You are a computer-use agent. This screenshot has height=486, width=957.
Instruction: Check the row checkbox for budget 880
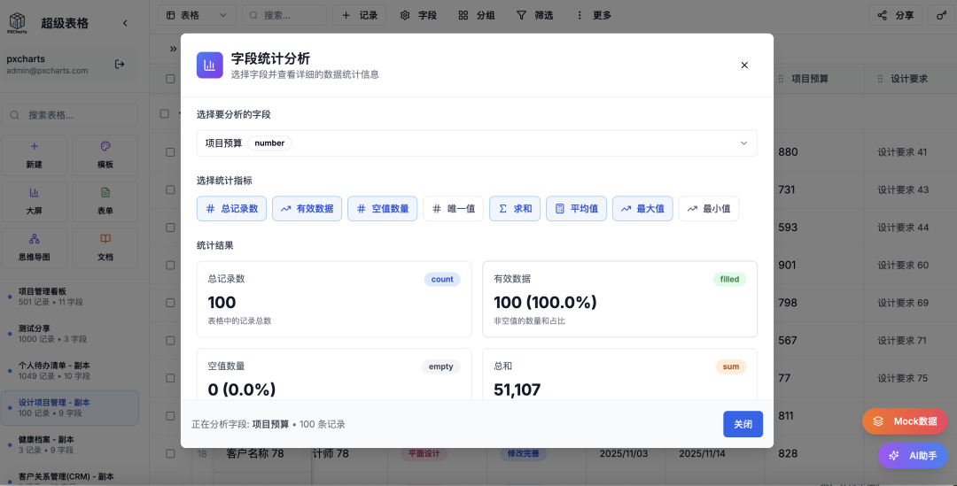[x=170, y=152]
